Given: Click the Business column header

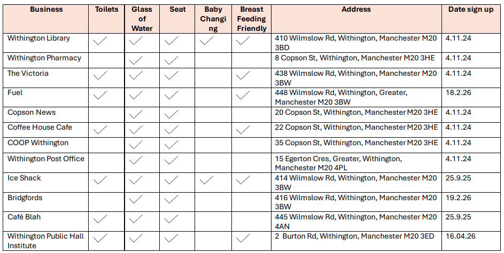Looking at the screenshot, I should [x=46, y=10].
